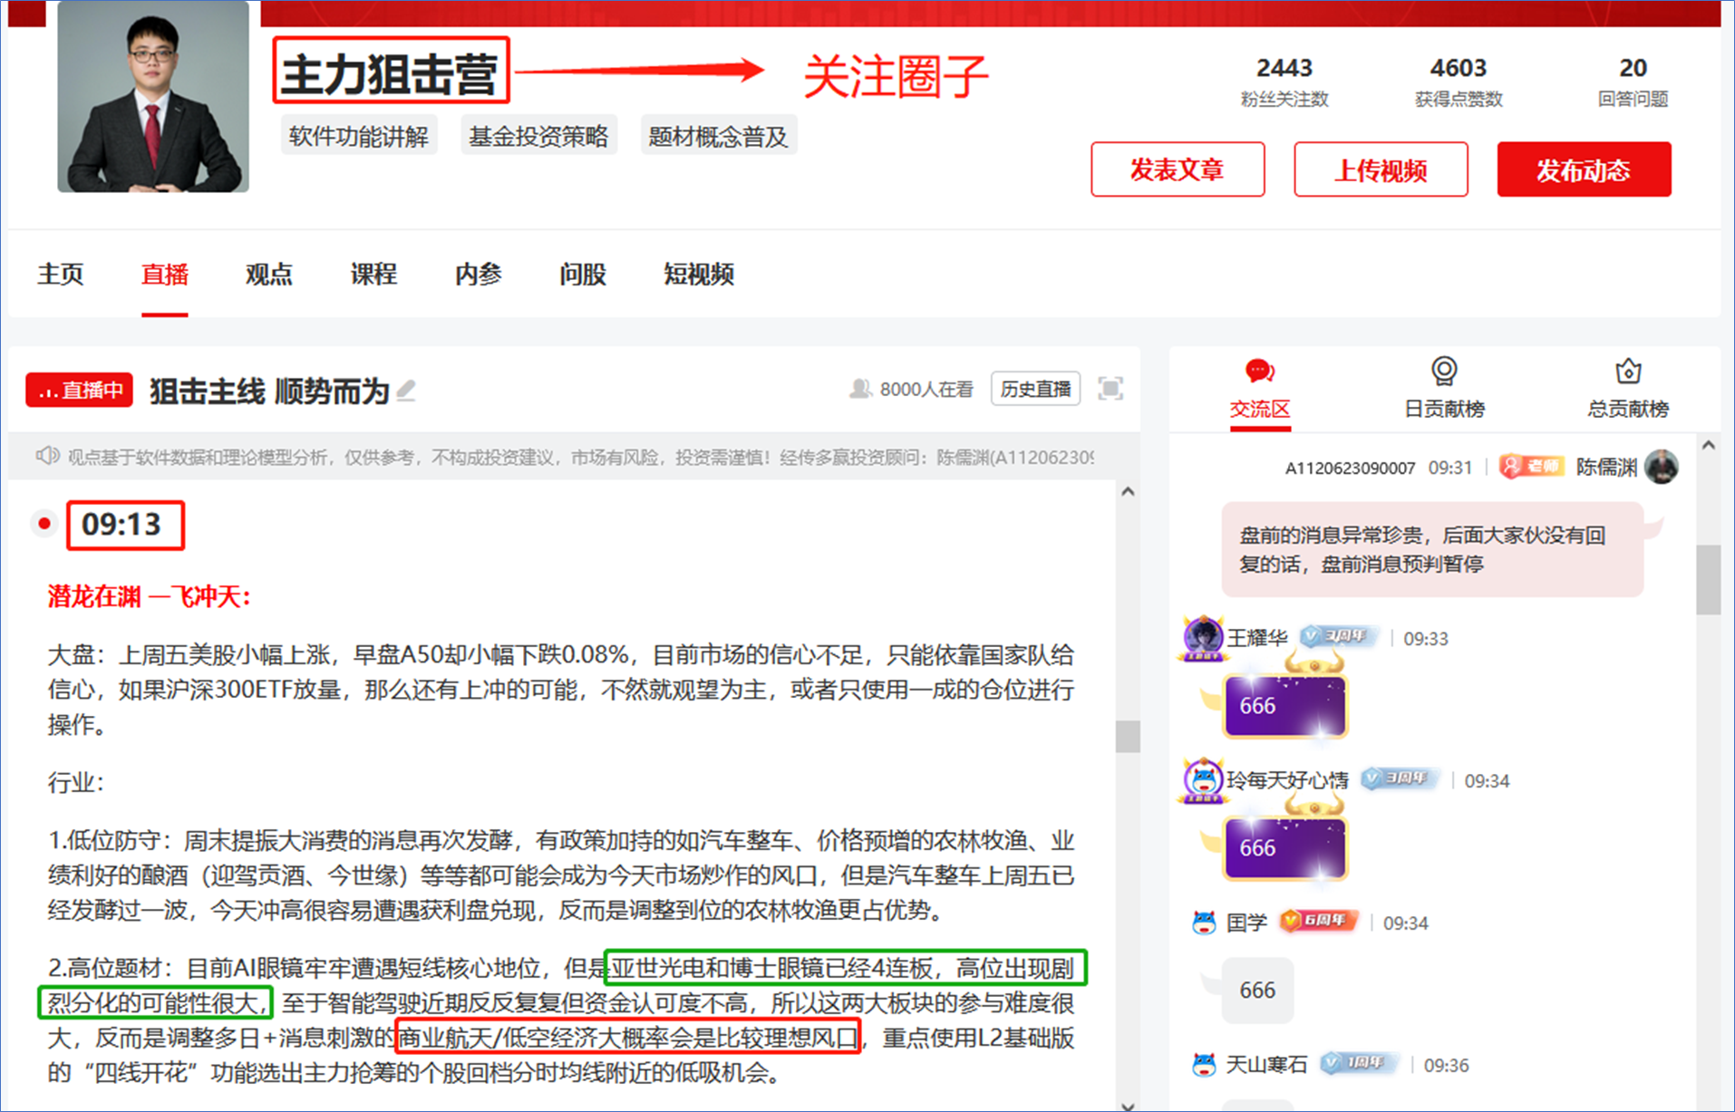
Task: Switch to the 观点 tab
Action: tap(269, 275)
